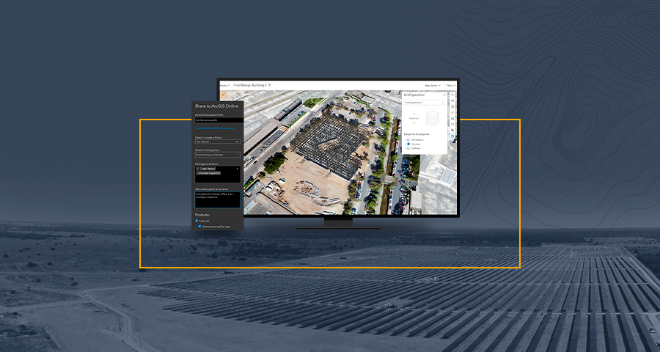
Task: Close the Building explorer panel
Action: [444, 95]
